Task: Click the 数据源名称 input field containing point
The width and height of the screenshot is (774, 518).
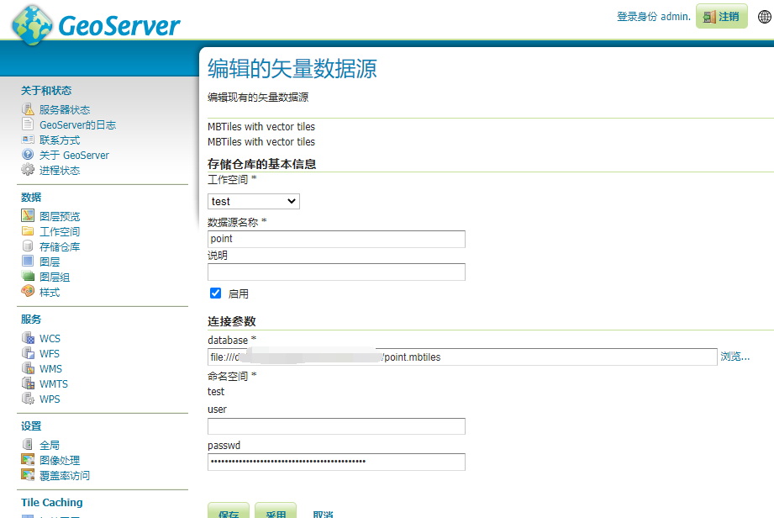Action: (336, 239)
